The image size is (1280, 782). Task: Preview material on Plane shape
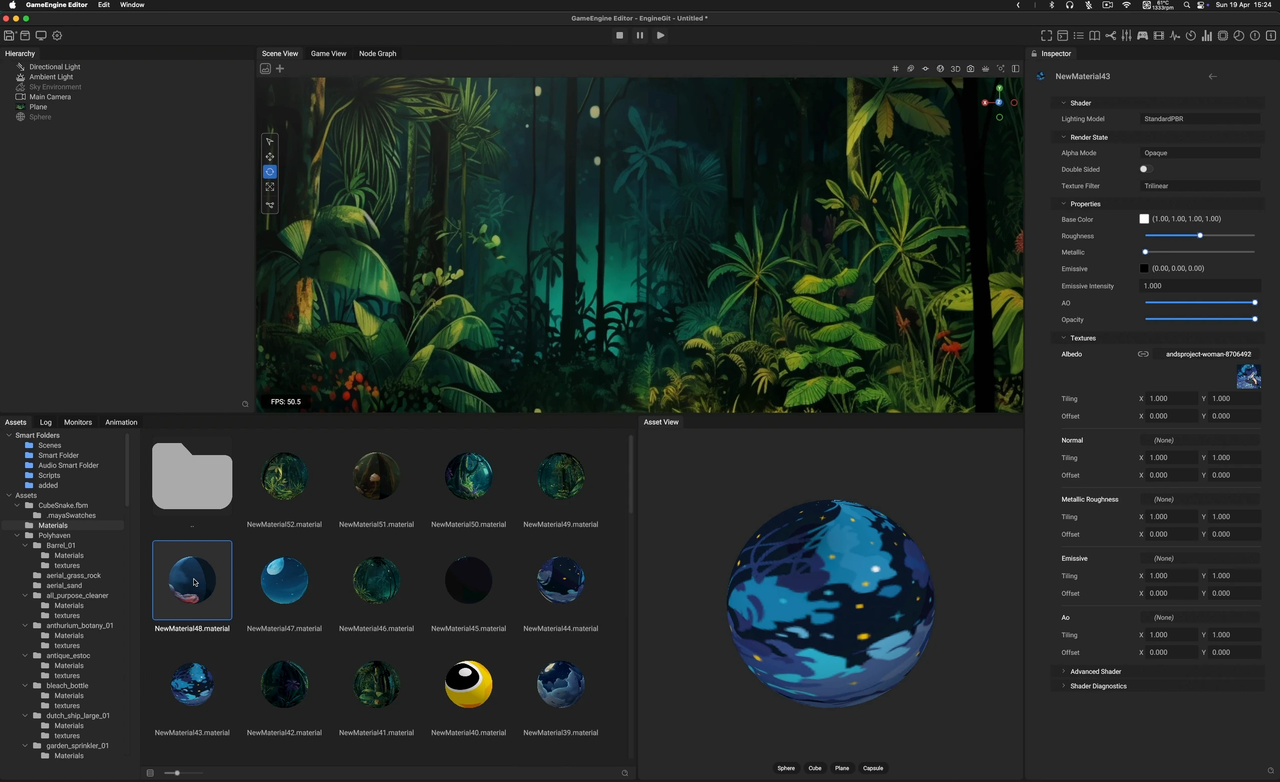(x=842, y=768)
